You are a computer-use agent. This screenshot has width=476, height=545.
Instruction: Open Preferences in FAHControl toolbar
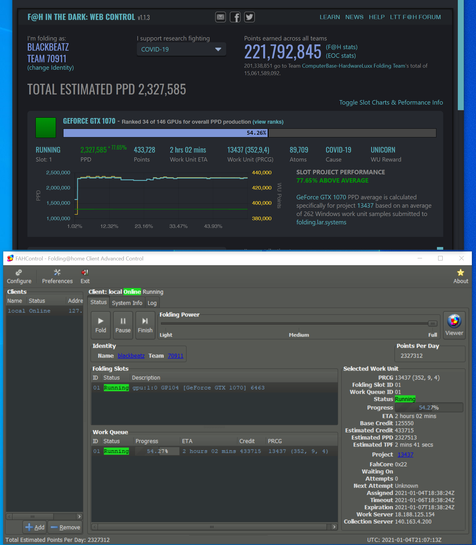tap(57, 277)
